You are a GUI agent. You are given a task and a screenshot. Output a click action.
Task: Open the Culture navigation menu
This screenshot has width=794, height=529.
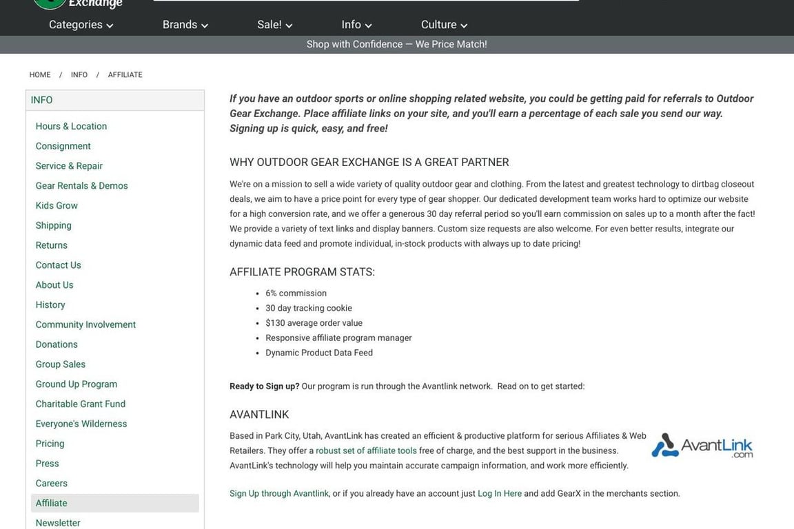[x=444, y=25]
